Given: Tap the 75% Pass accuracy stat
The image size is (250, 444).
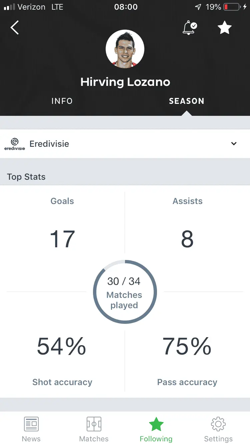Looking at the screenshot, I should point(187,346).
